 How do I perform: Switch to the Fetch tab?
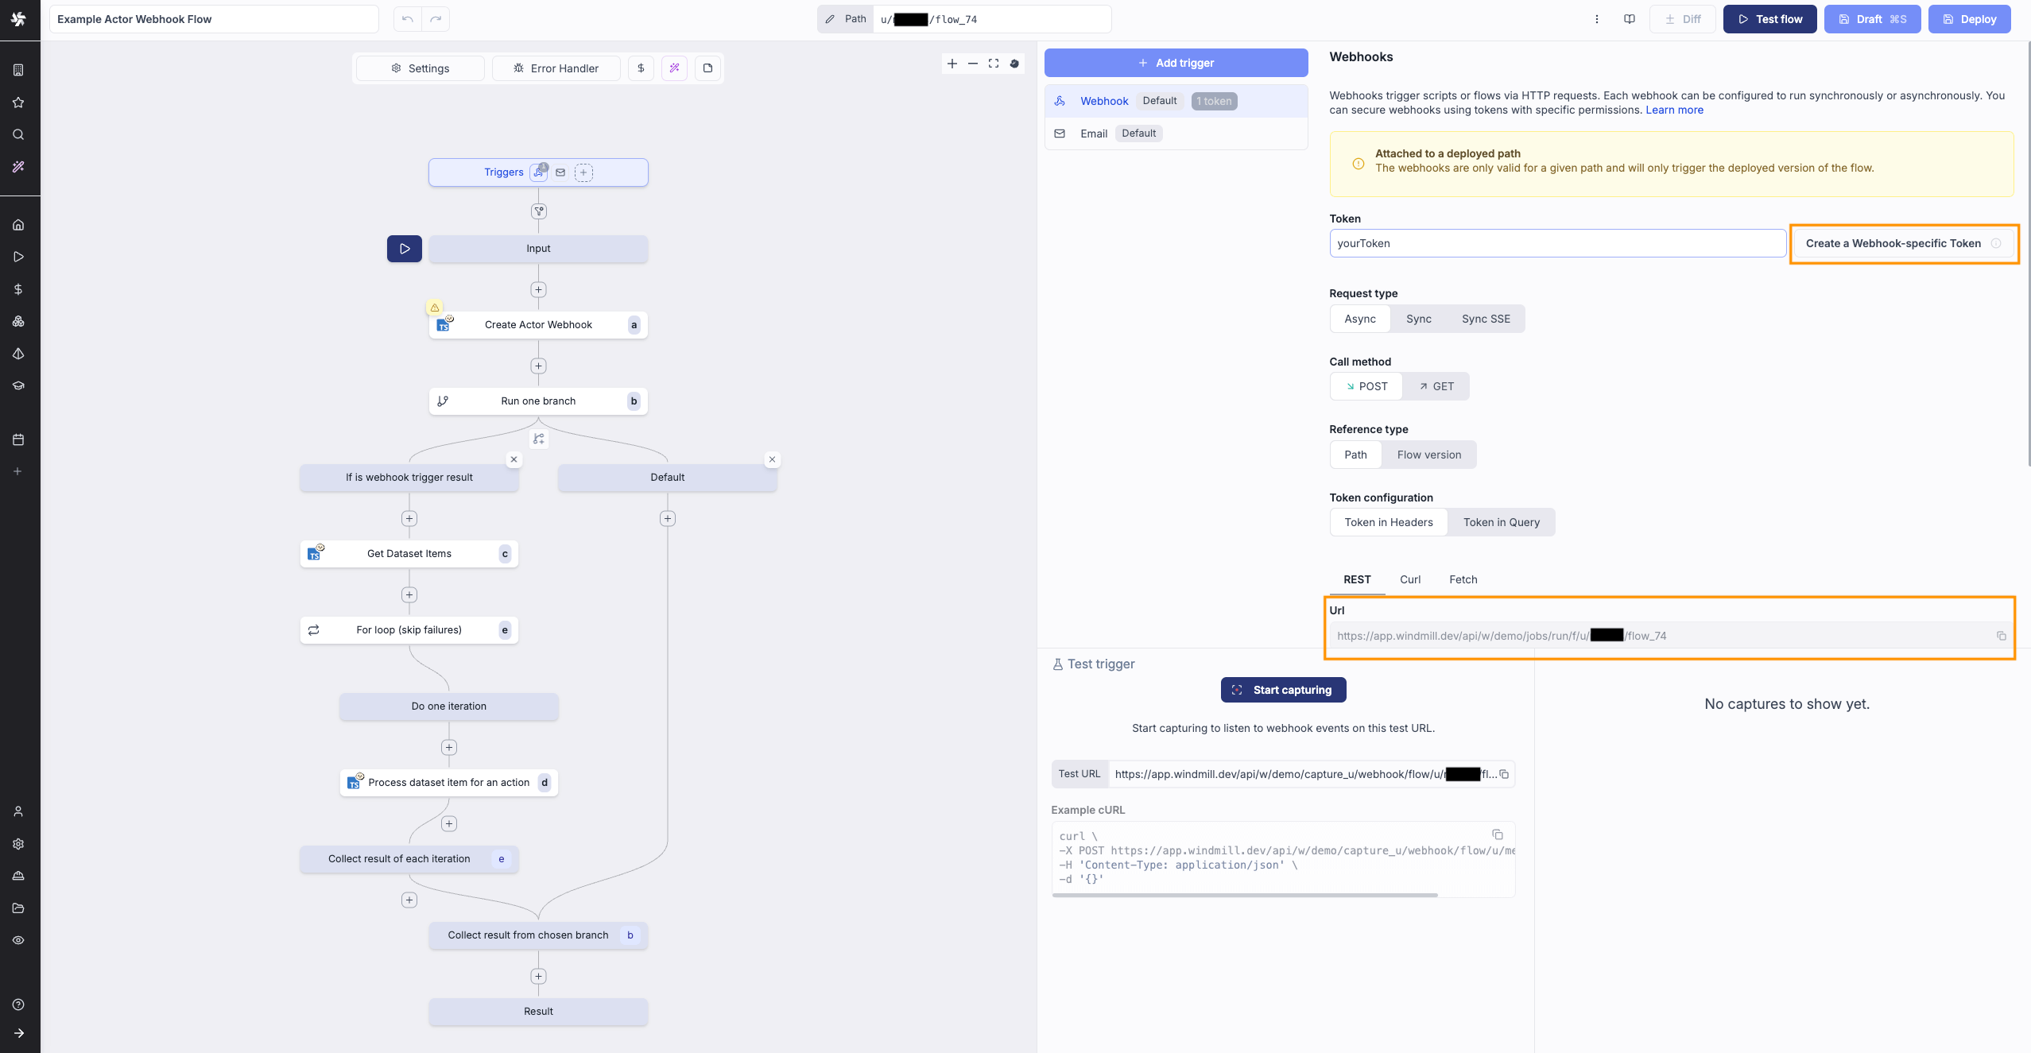(x=1463, y=580)
